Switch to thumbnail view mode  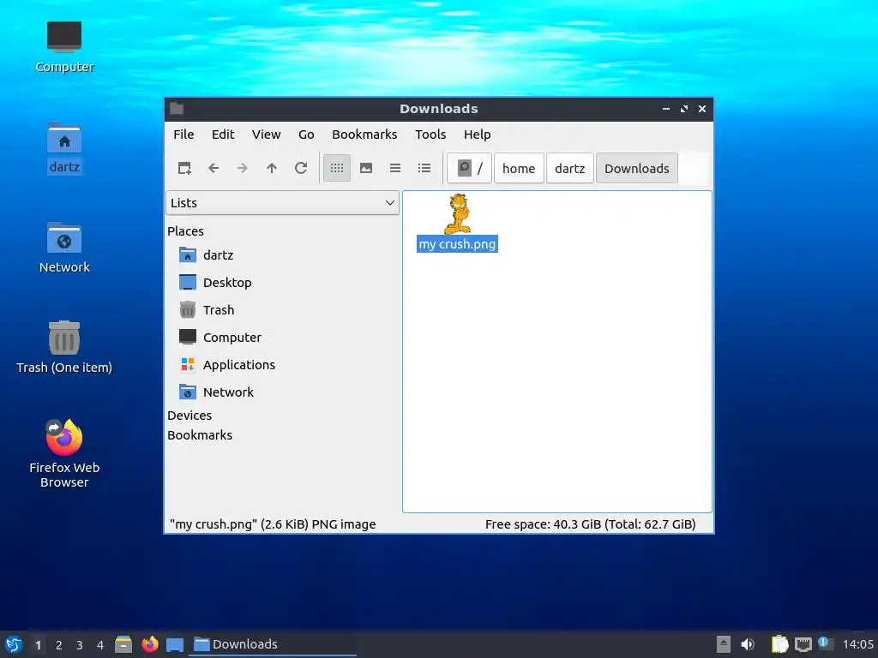[366, 168]
